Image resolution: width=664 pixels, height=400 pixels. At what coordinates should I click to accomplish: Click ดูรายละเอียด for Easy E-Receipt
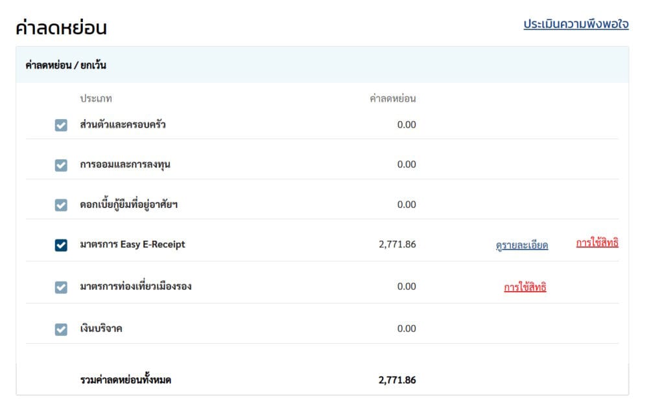[521, 245]
